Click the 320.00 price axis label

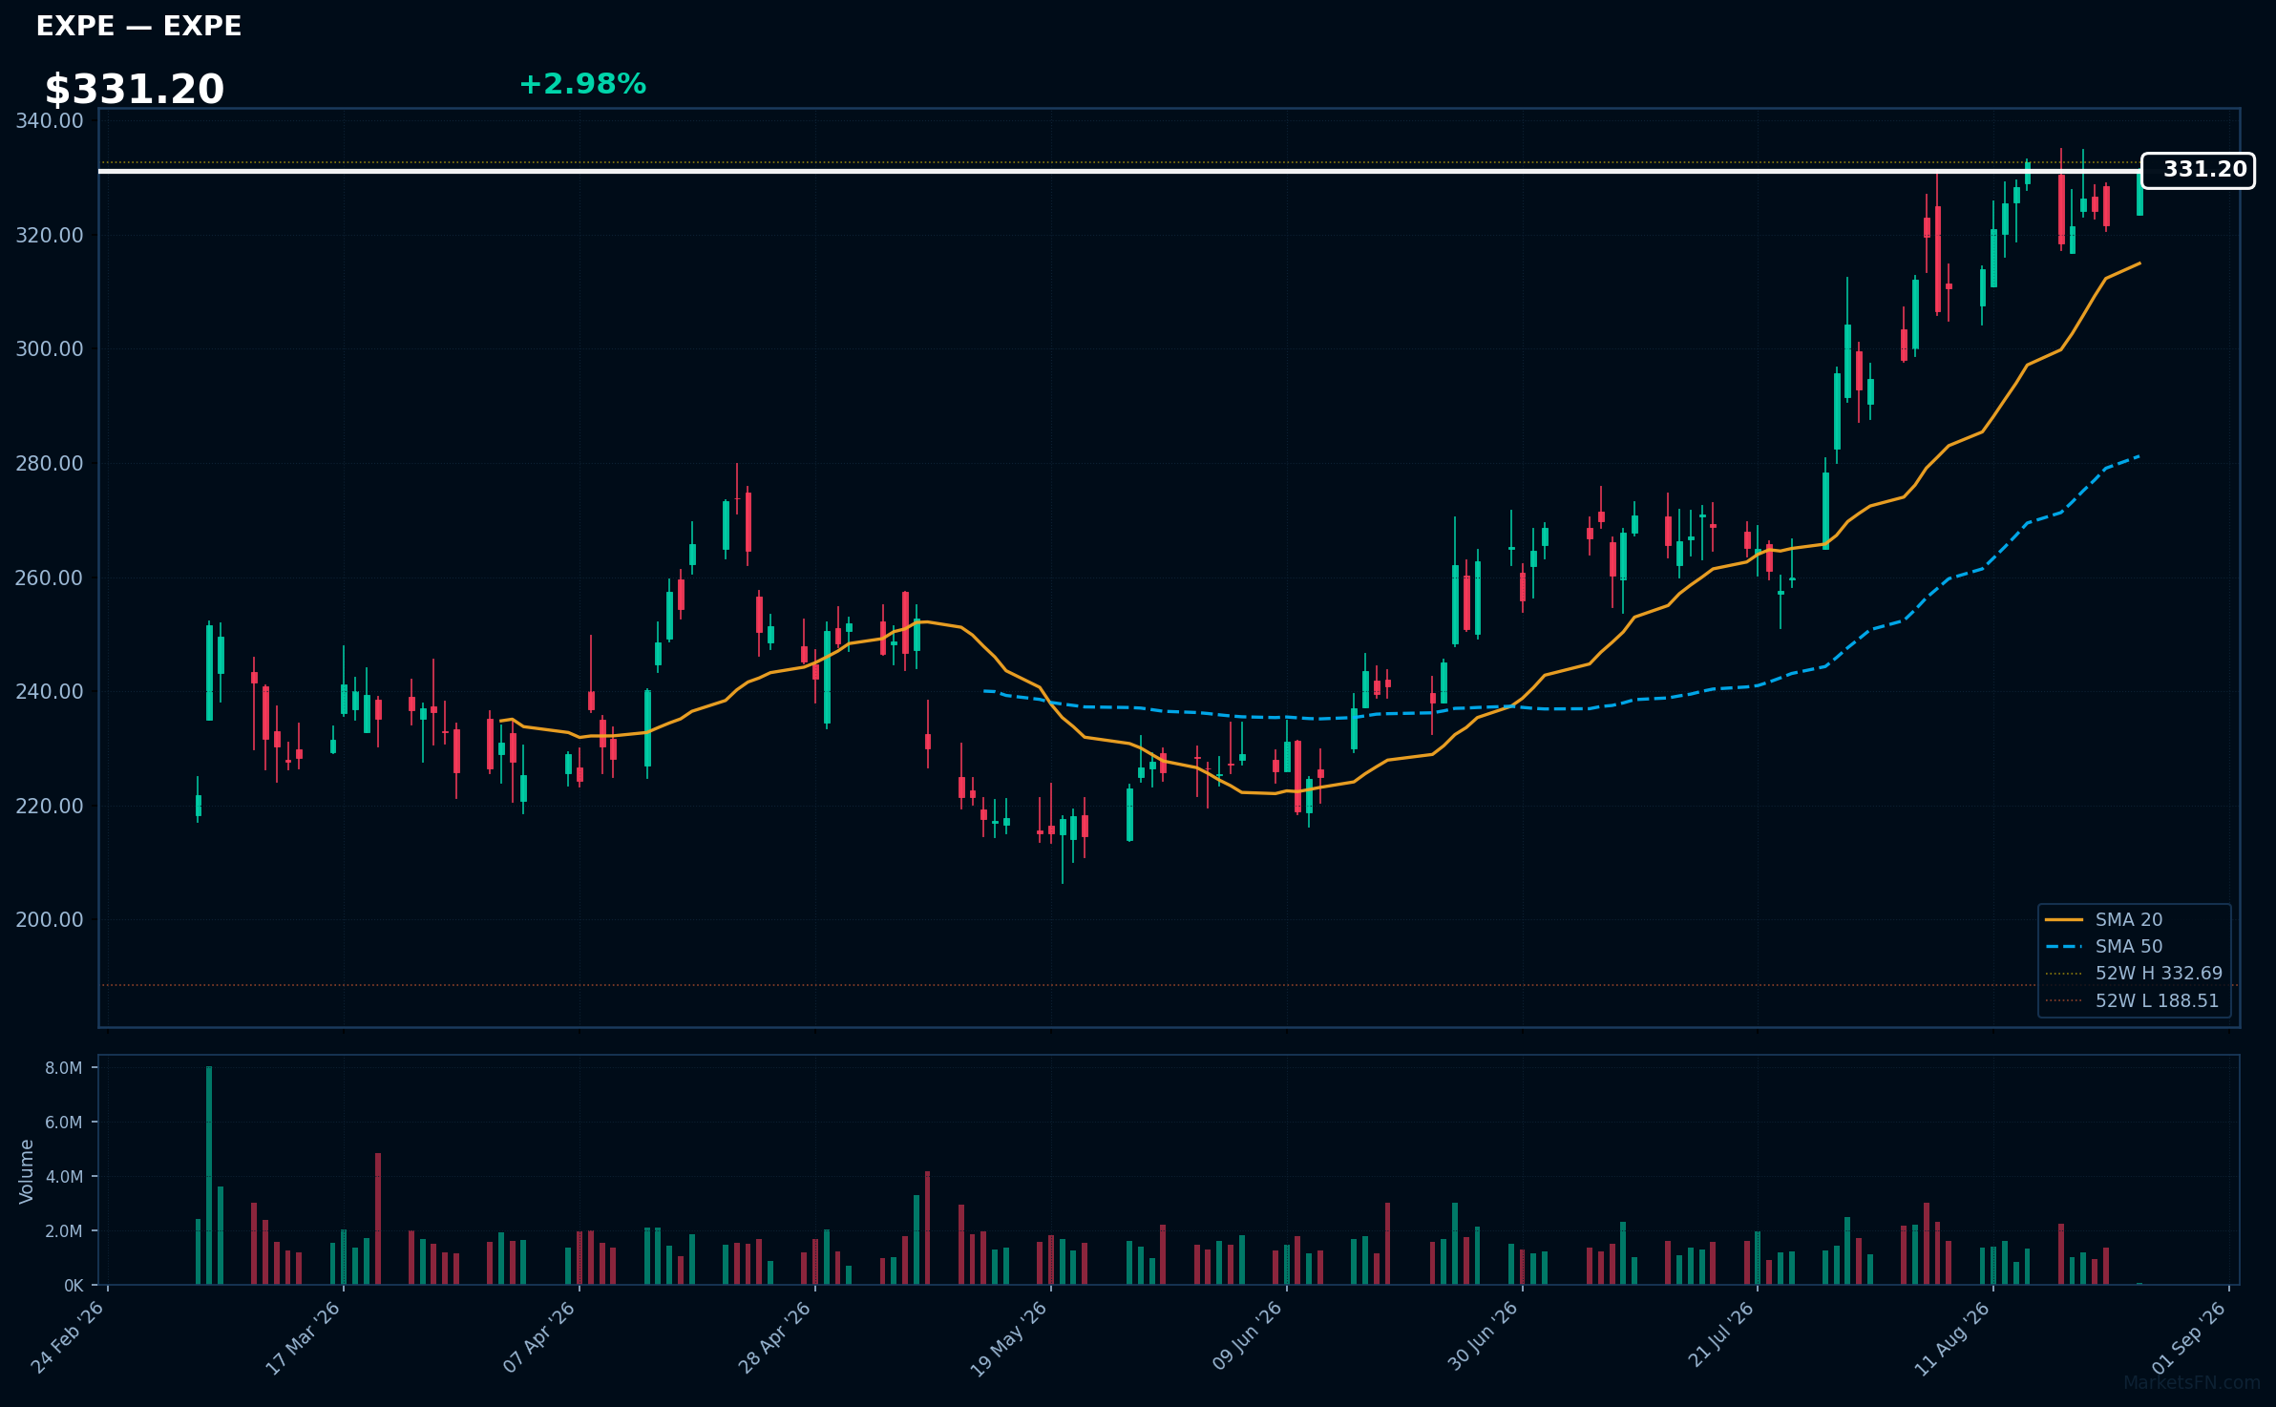[50, 235]
